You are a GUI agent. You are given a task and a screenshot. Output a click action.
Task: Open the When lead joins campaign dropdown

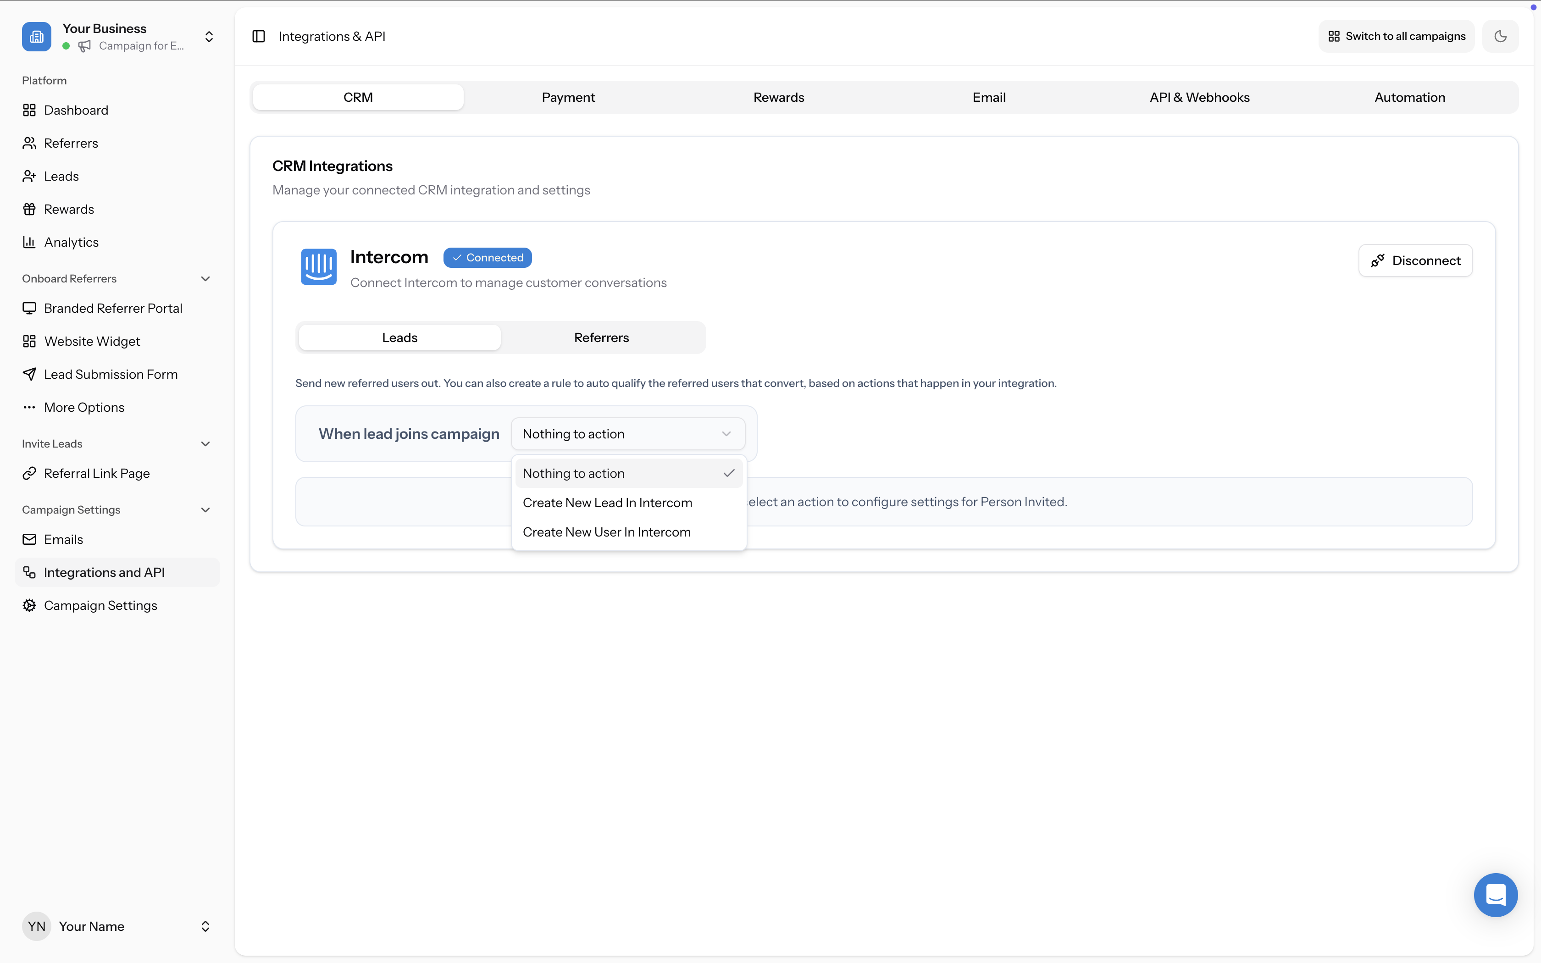coord(628,434)
